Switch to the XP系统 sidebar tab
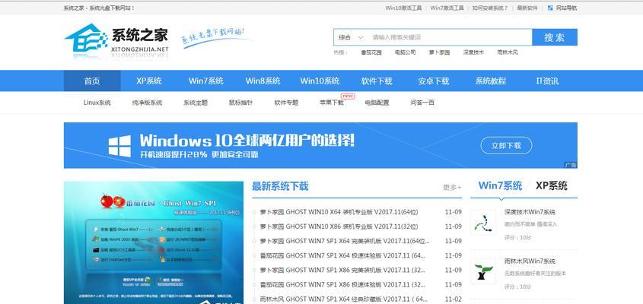 pos(552,185)
